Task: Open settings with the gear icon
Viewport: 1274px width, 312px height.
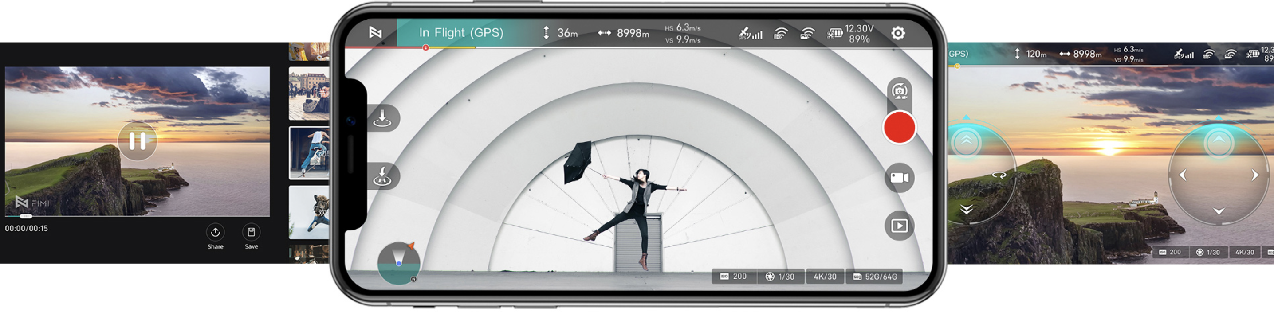Action: tap(898, 33)
